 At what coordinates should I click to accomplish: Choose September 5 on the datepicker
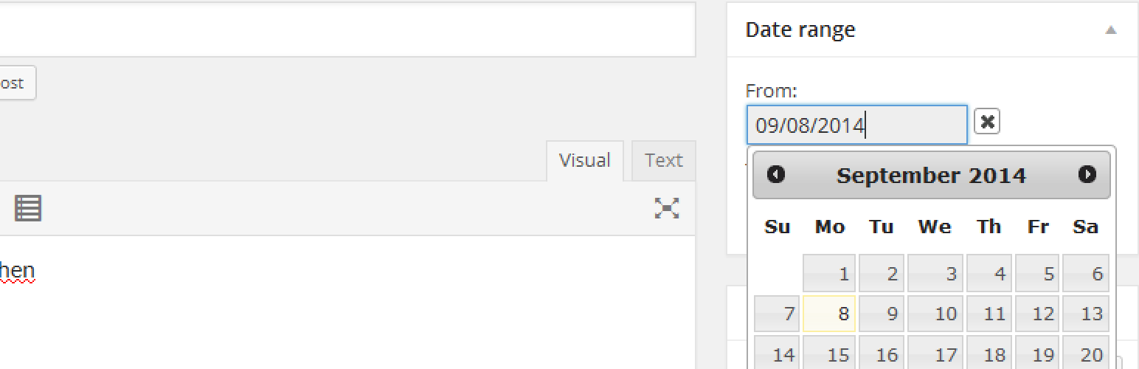point(1037,274)
